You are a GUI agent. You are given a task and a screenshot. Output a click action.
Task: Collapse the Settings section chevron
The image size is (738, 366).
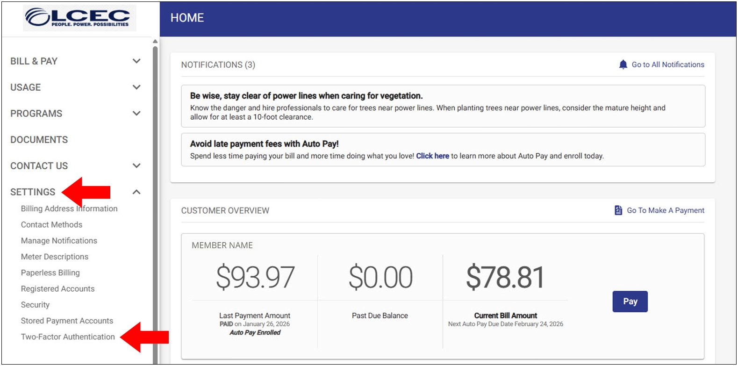(136, 192)
